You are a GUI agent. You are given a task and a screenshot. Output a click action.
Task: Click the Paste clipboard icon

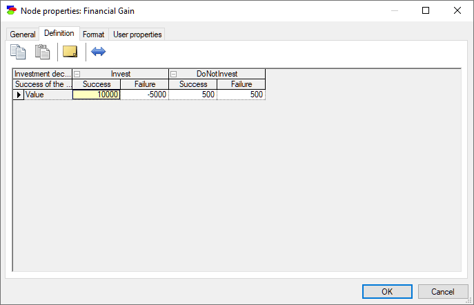42,52
